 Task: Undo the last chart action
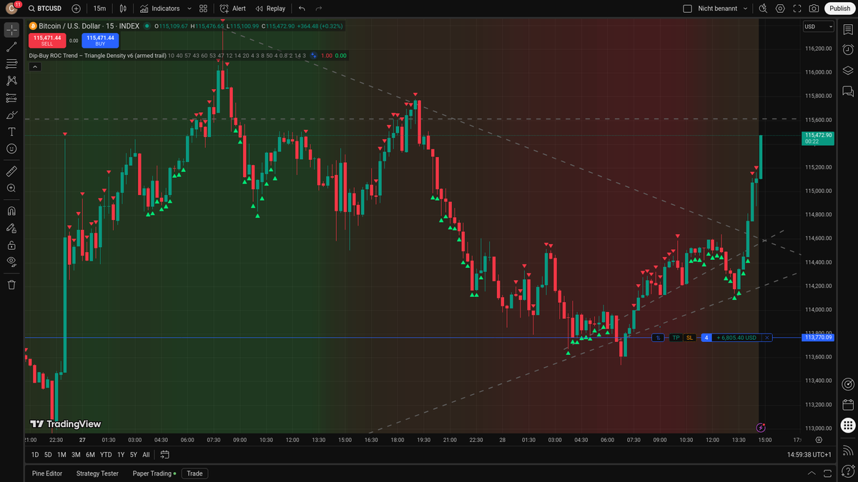pos(302,9)
